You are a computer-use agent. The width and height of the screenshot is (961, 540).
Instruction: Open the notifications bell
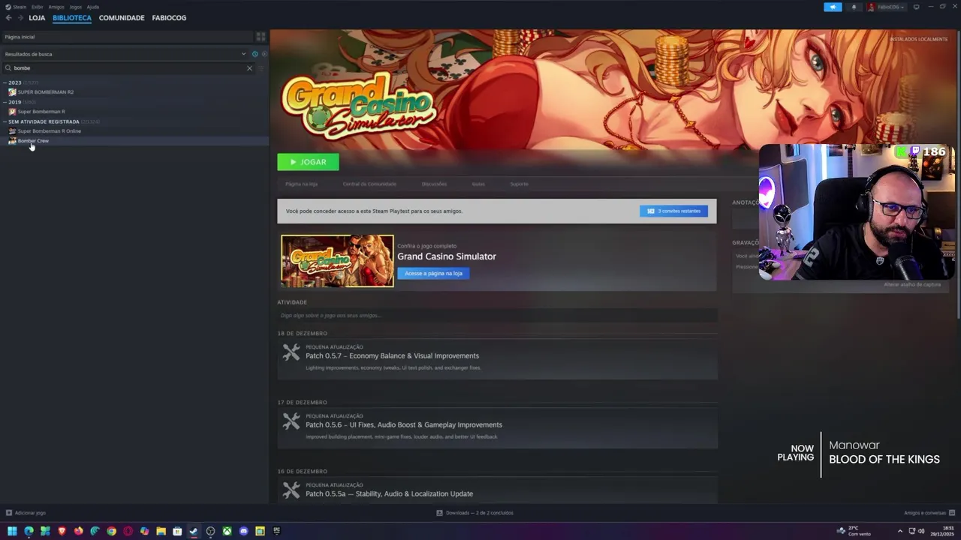pos(854,7)
